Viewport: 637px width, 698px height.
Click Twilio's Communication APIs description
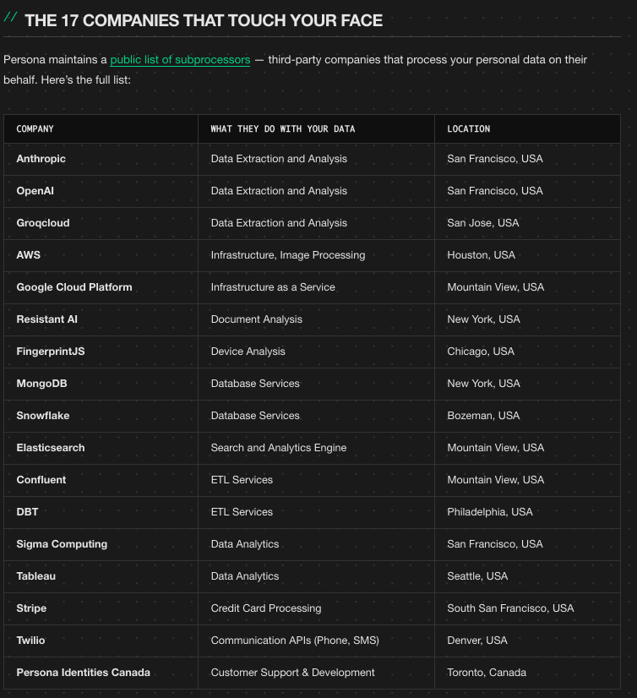coord(295,641)
